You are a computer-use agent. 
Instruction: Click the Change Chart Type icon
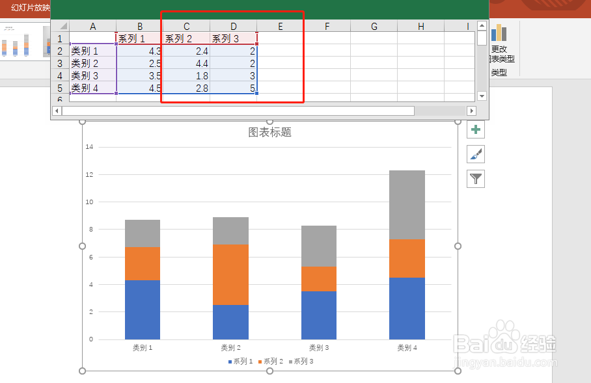[499, 33]
